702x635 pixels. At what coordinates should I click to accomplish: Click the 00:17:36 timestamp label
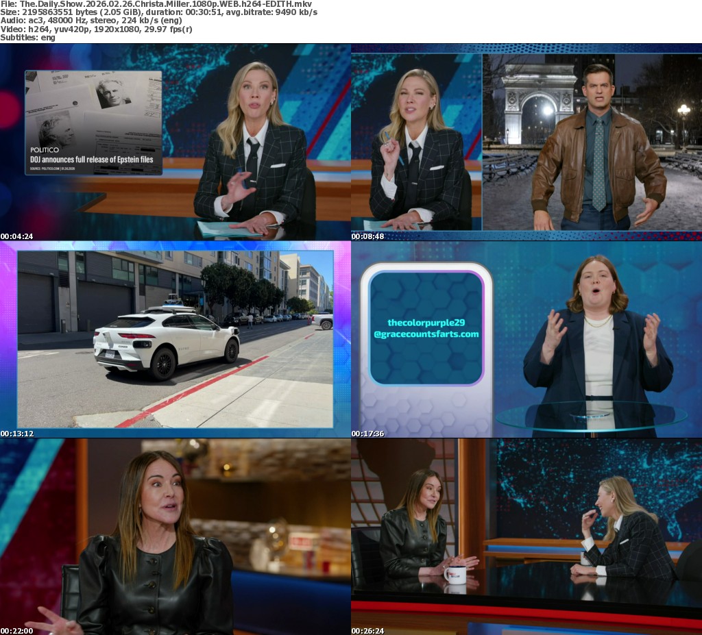368,434
